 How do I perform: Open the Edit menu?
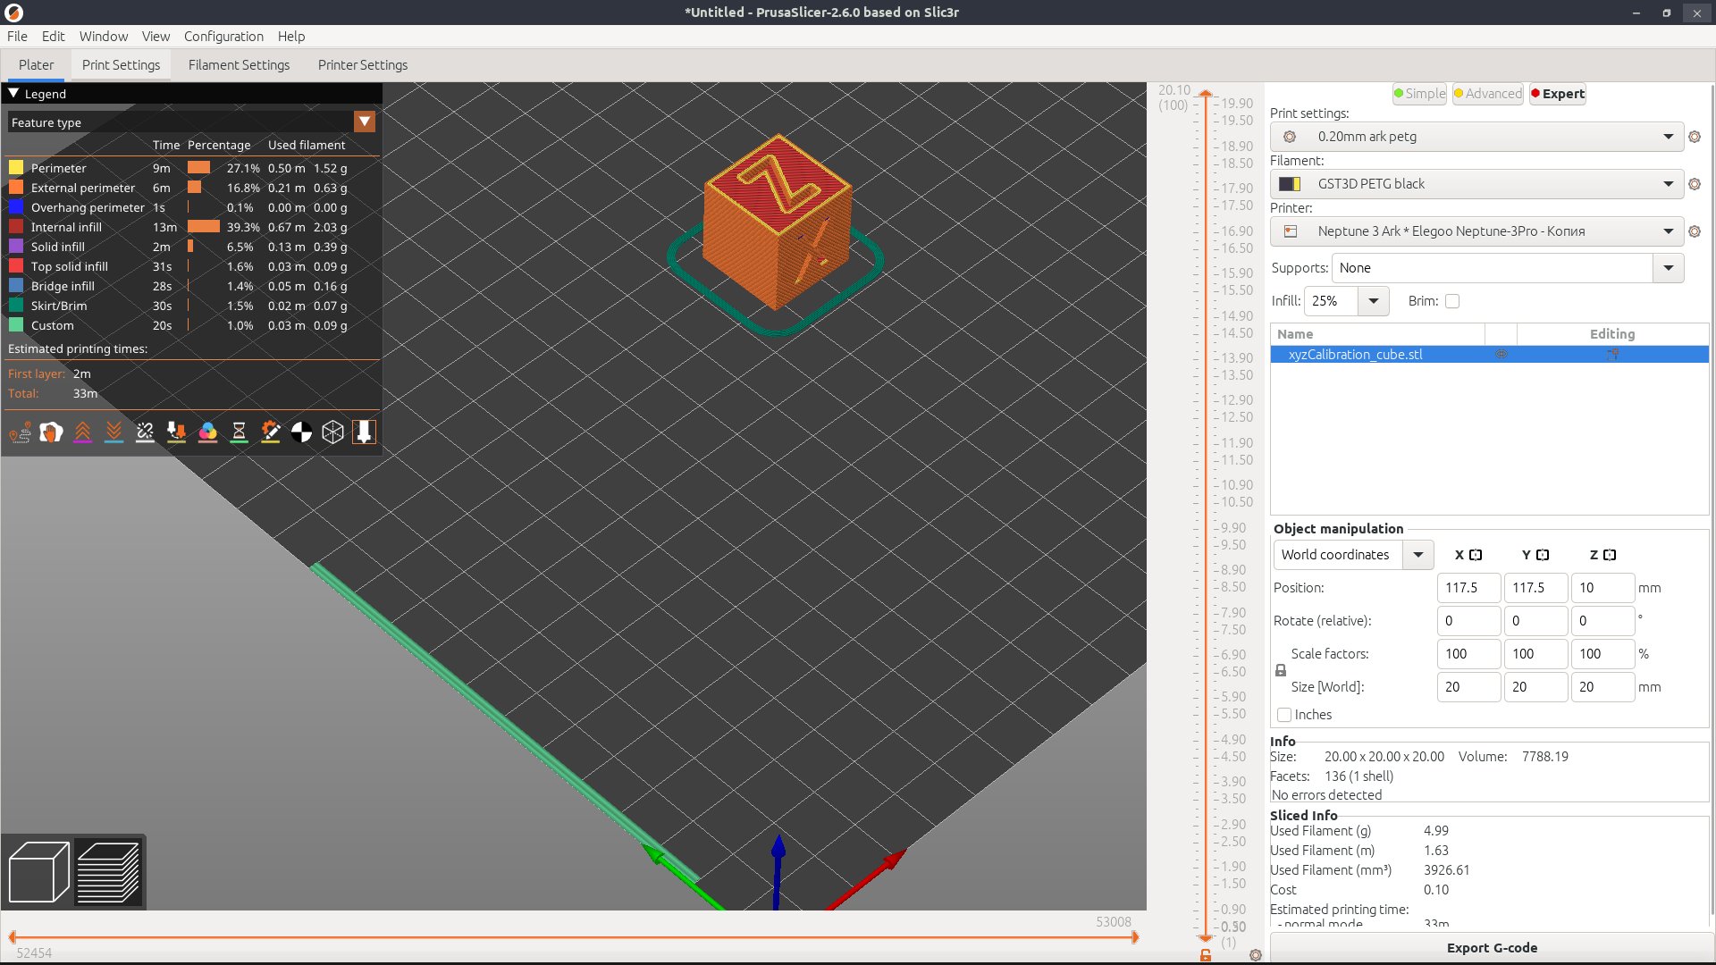53,37
